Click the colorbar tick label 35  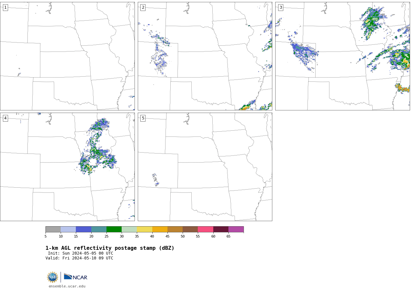(x=137, y=237)
